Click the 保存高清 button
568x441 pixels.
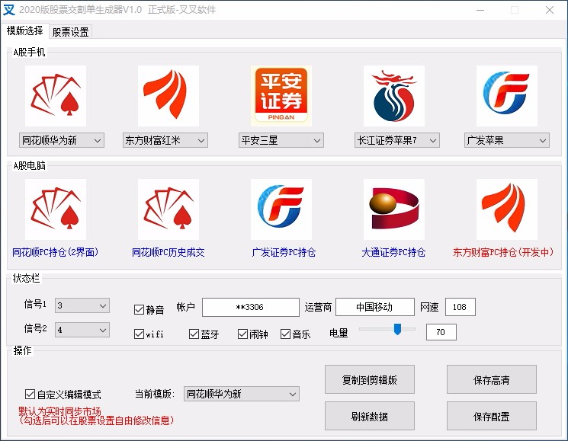point(492,379)
